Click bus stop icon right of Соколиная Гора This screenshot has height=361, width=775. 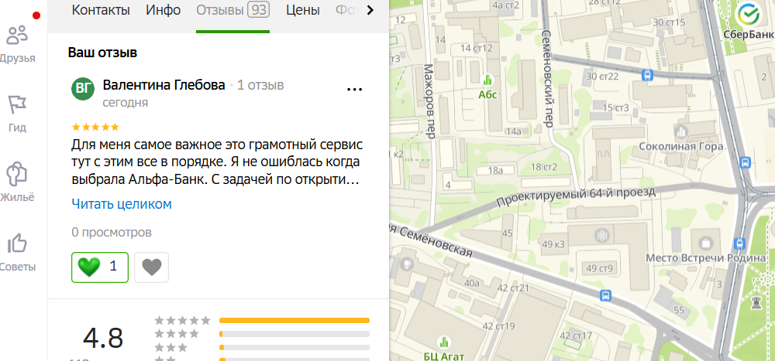tap(746, 162)
